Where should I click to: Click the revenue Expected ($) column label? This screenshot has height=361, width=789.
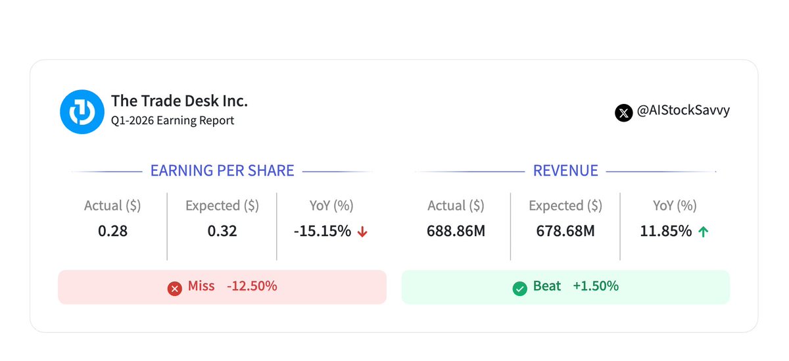pos(565,206)
